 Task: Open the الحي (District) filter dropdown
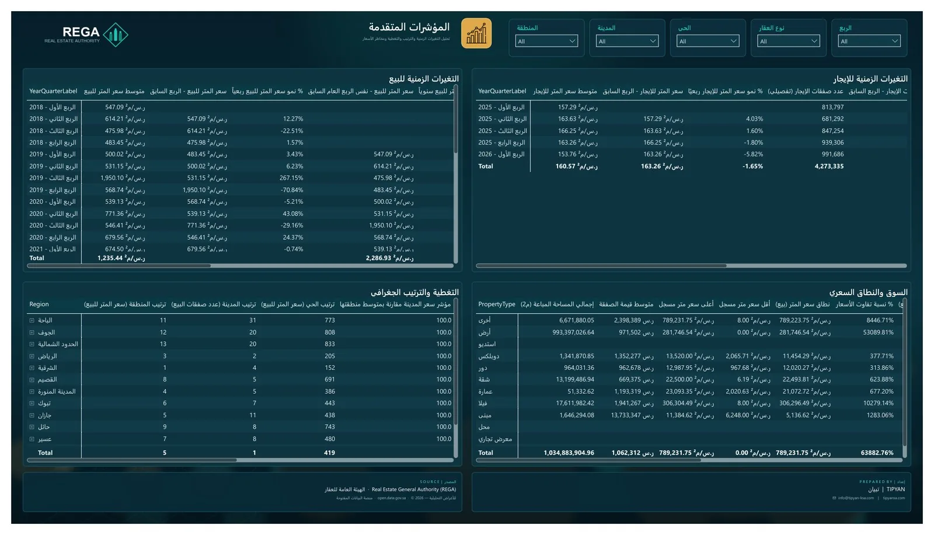(x=708, y=41)
